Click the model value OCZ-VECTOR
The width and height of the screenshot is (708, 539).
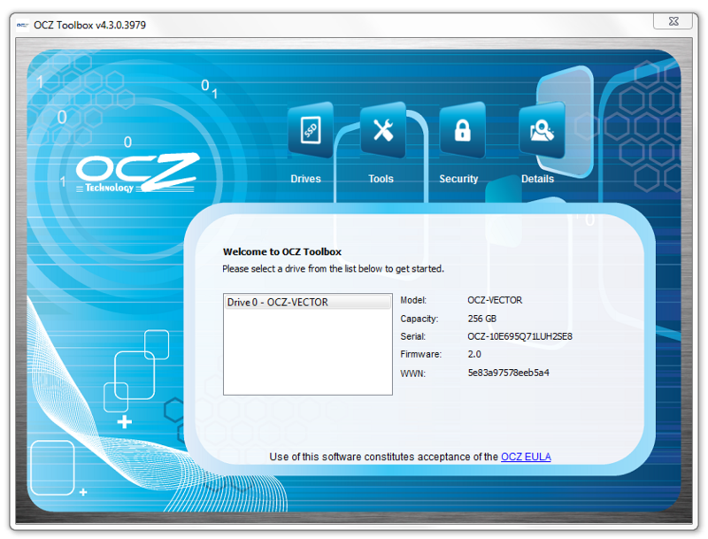coord(495,300)
